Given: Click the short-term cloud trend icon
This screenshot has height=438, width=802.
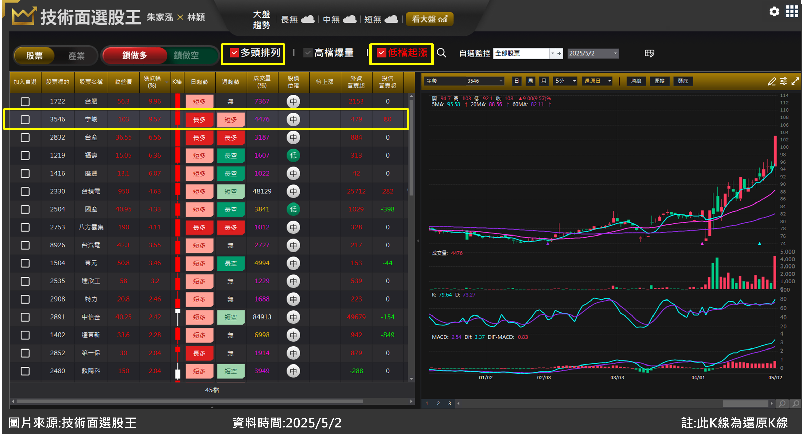Looking at the screenshot, I should pyautogui.click(x=392, y=19).
